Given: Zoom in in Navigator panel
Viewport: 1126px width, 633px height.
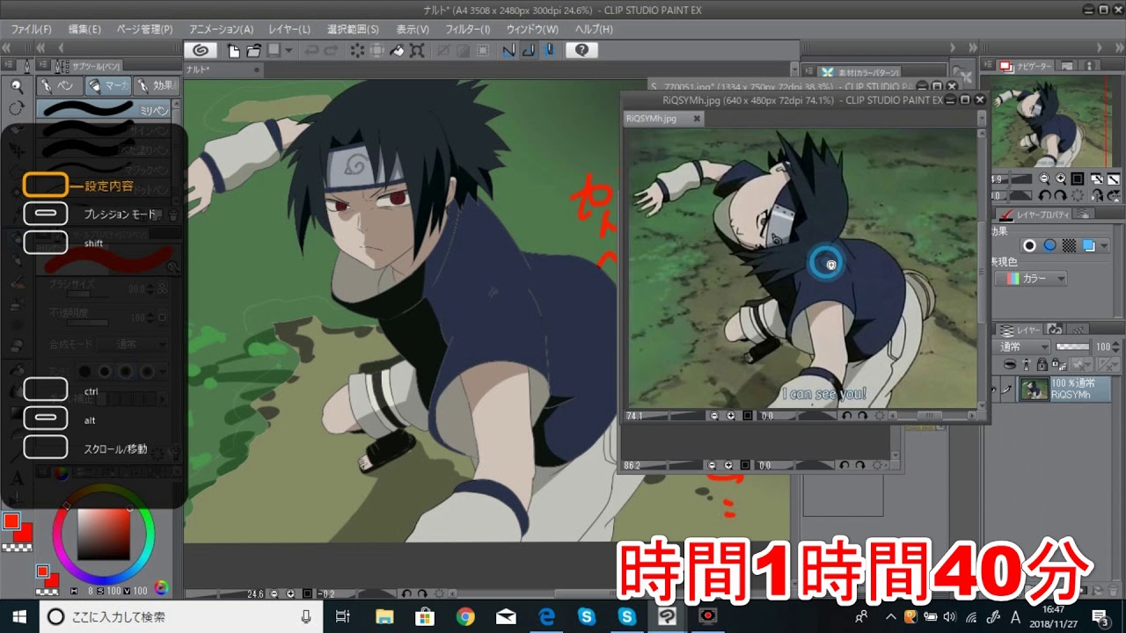Looking at the screenshot, I should point(1061,179).
